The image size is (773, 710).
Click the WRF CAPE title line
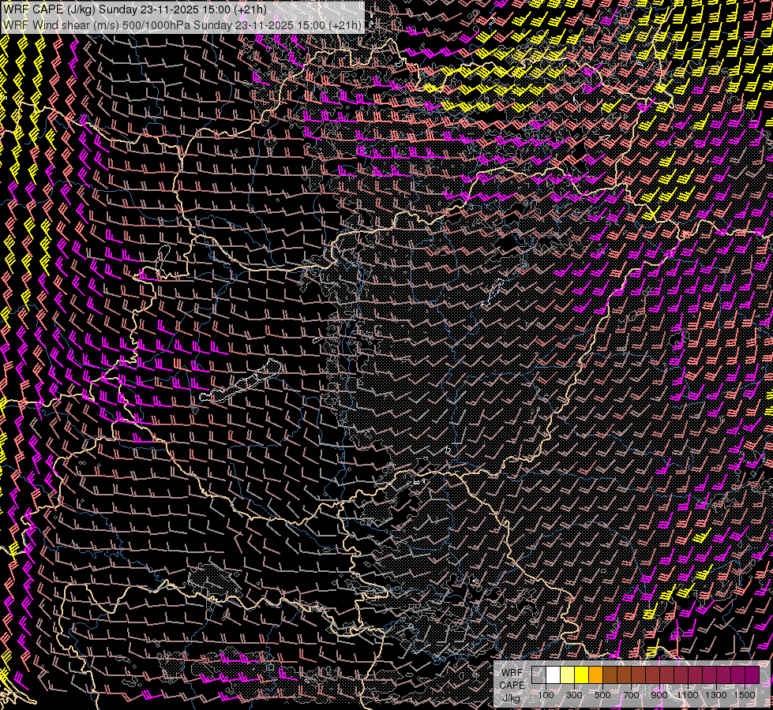tap(134, 9)
